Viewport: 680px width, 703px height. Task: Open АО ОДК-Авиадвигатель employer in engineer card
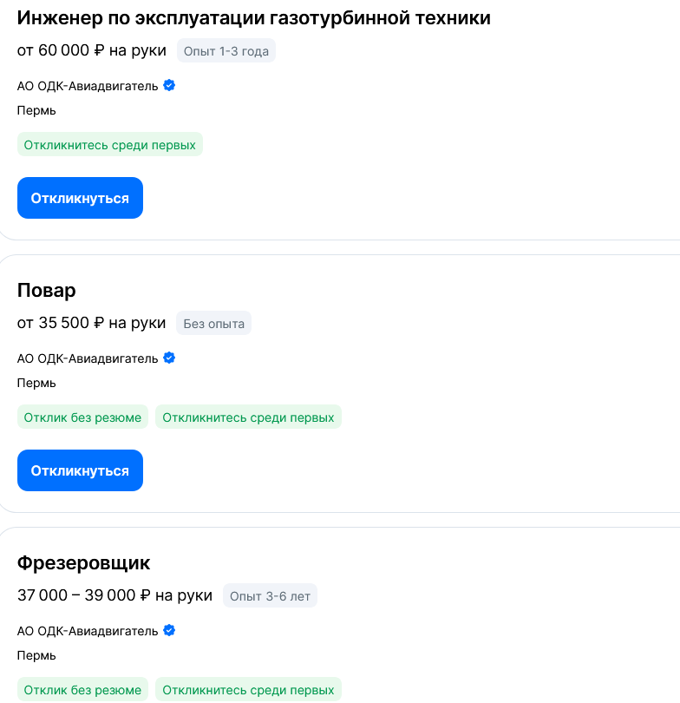click(88, 86)
